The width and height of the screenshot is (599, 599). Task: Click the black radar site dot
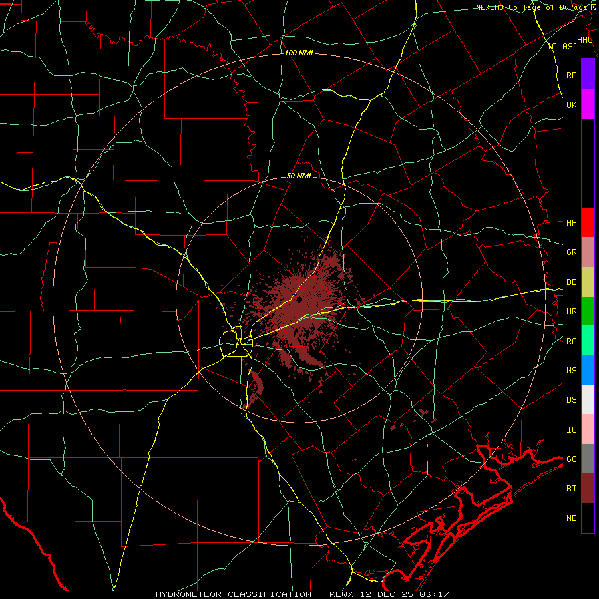(299, 299)
